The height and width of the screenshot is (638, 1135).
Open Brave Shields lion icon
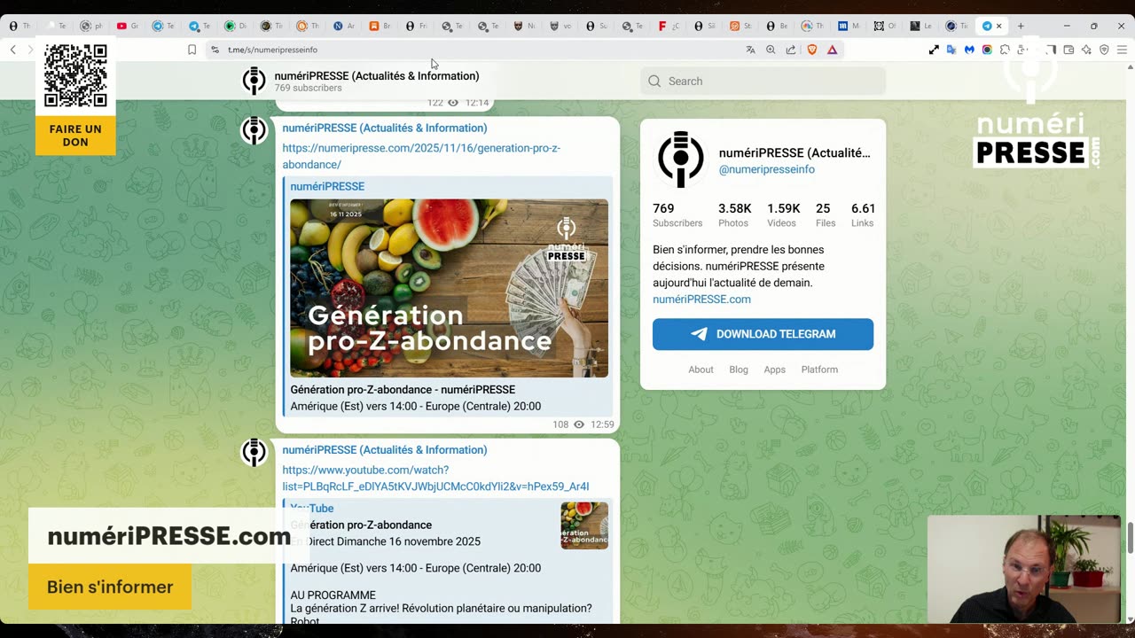[811, 50]
